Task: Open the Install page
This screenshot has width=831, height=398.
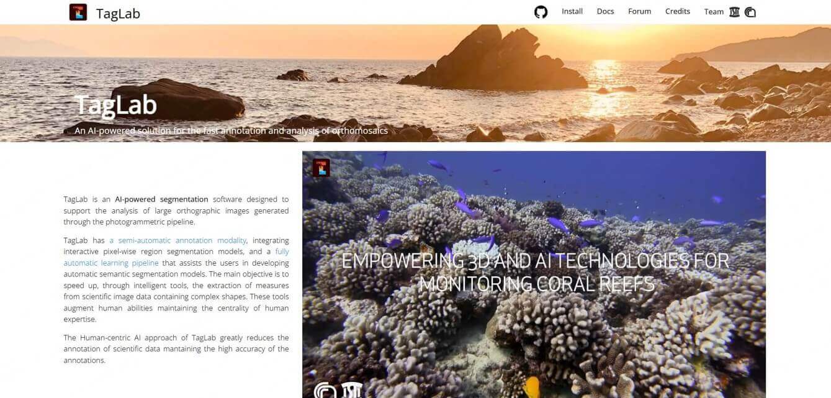Action: pyautogui.click(x=572, y=11)
